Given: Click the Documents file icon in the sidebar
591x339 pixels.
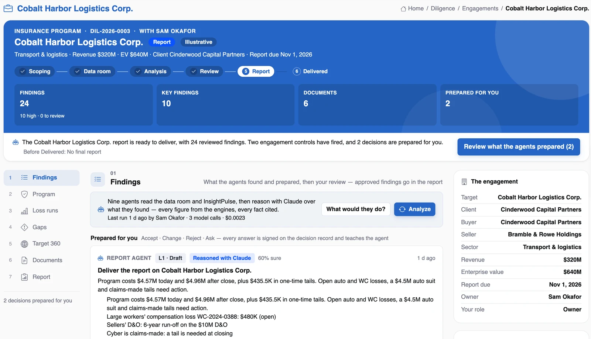Looking at the screenshot, I should click(24, 260).
